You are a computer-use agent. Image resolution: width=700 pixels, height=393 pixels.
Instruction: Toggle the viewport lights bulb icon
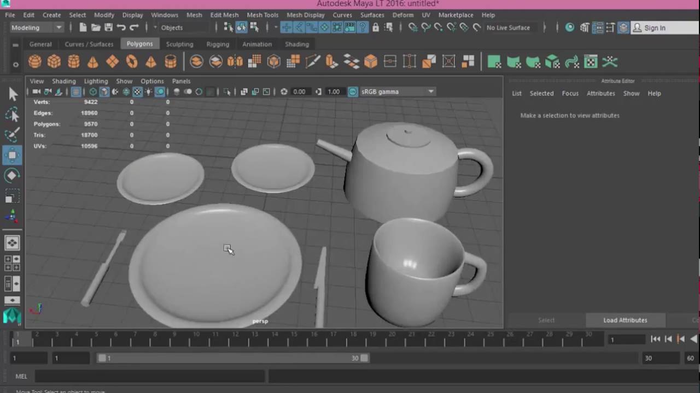tap(148, 92)
